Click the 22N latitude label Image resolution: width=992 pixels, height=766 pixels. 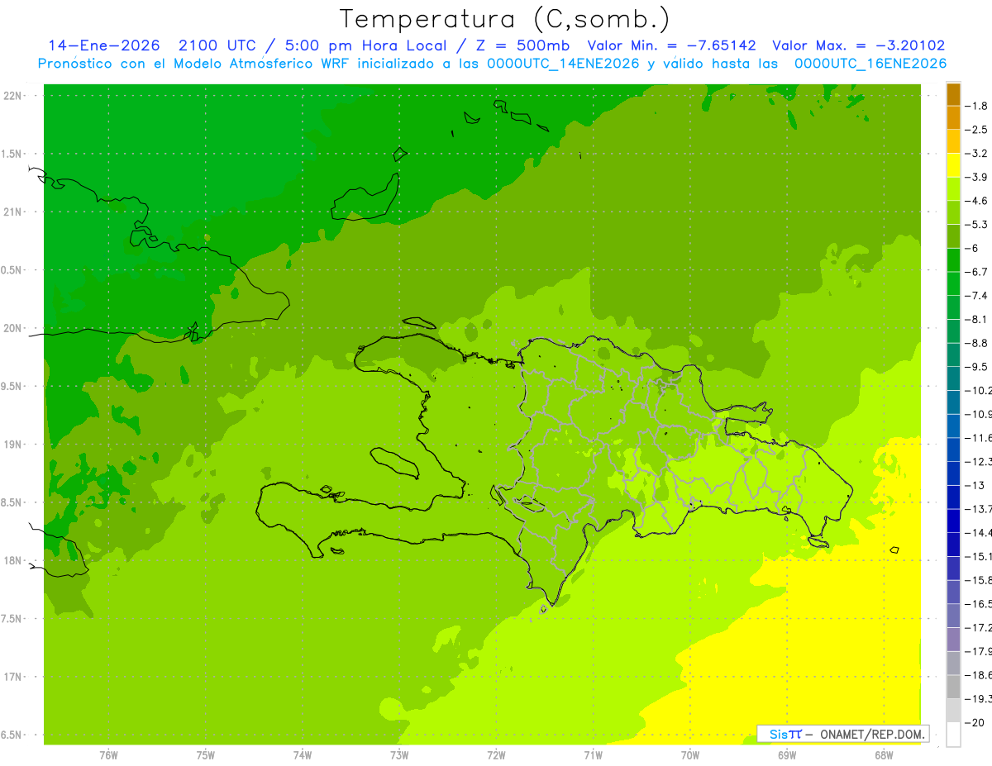point(14,96)
